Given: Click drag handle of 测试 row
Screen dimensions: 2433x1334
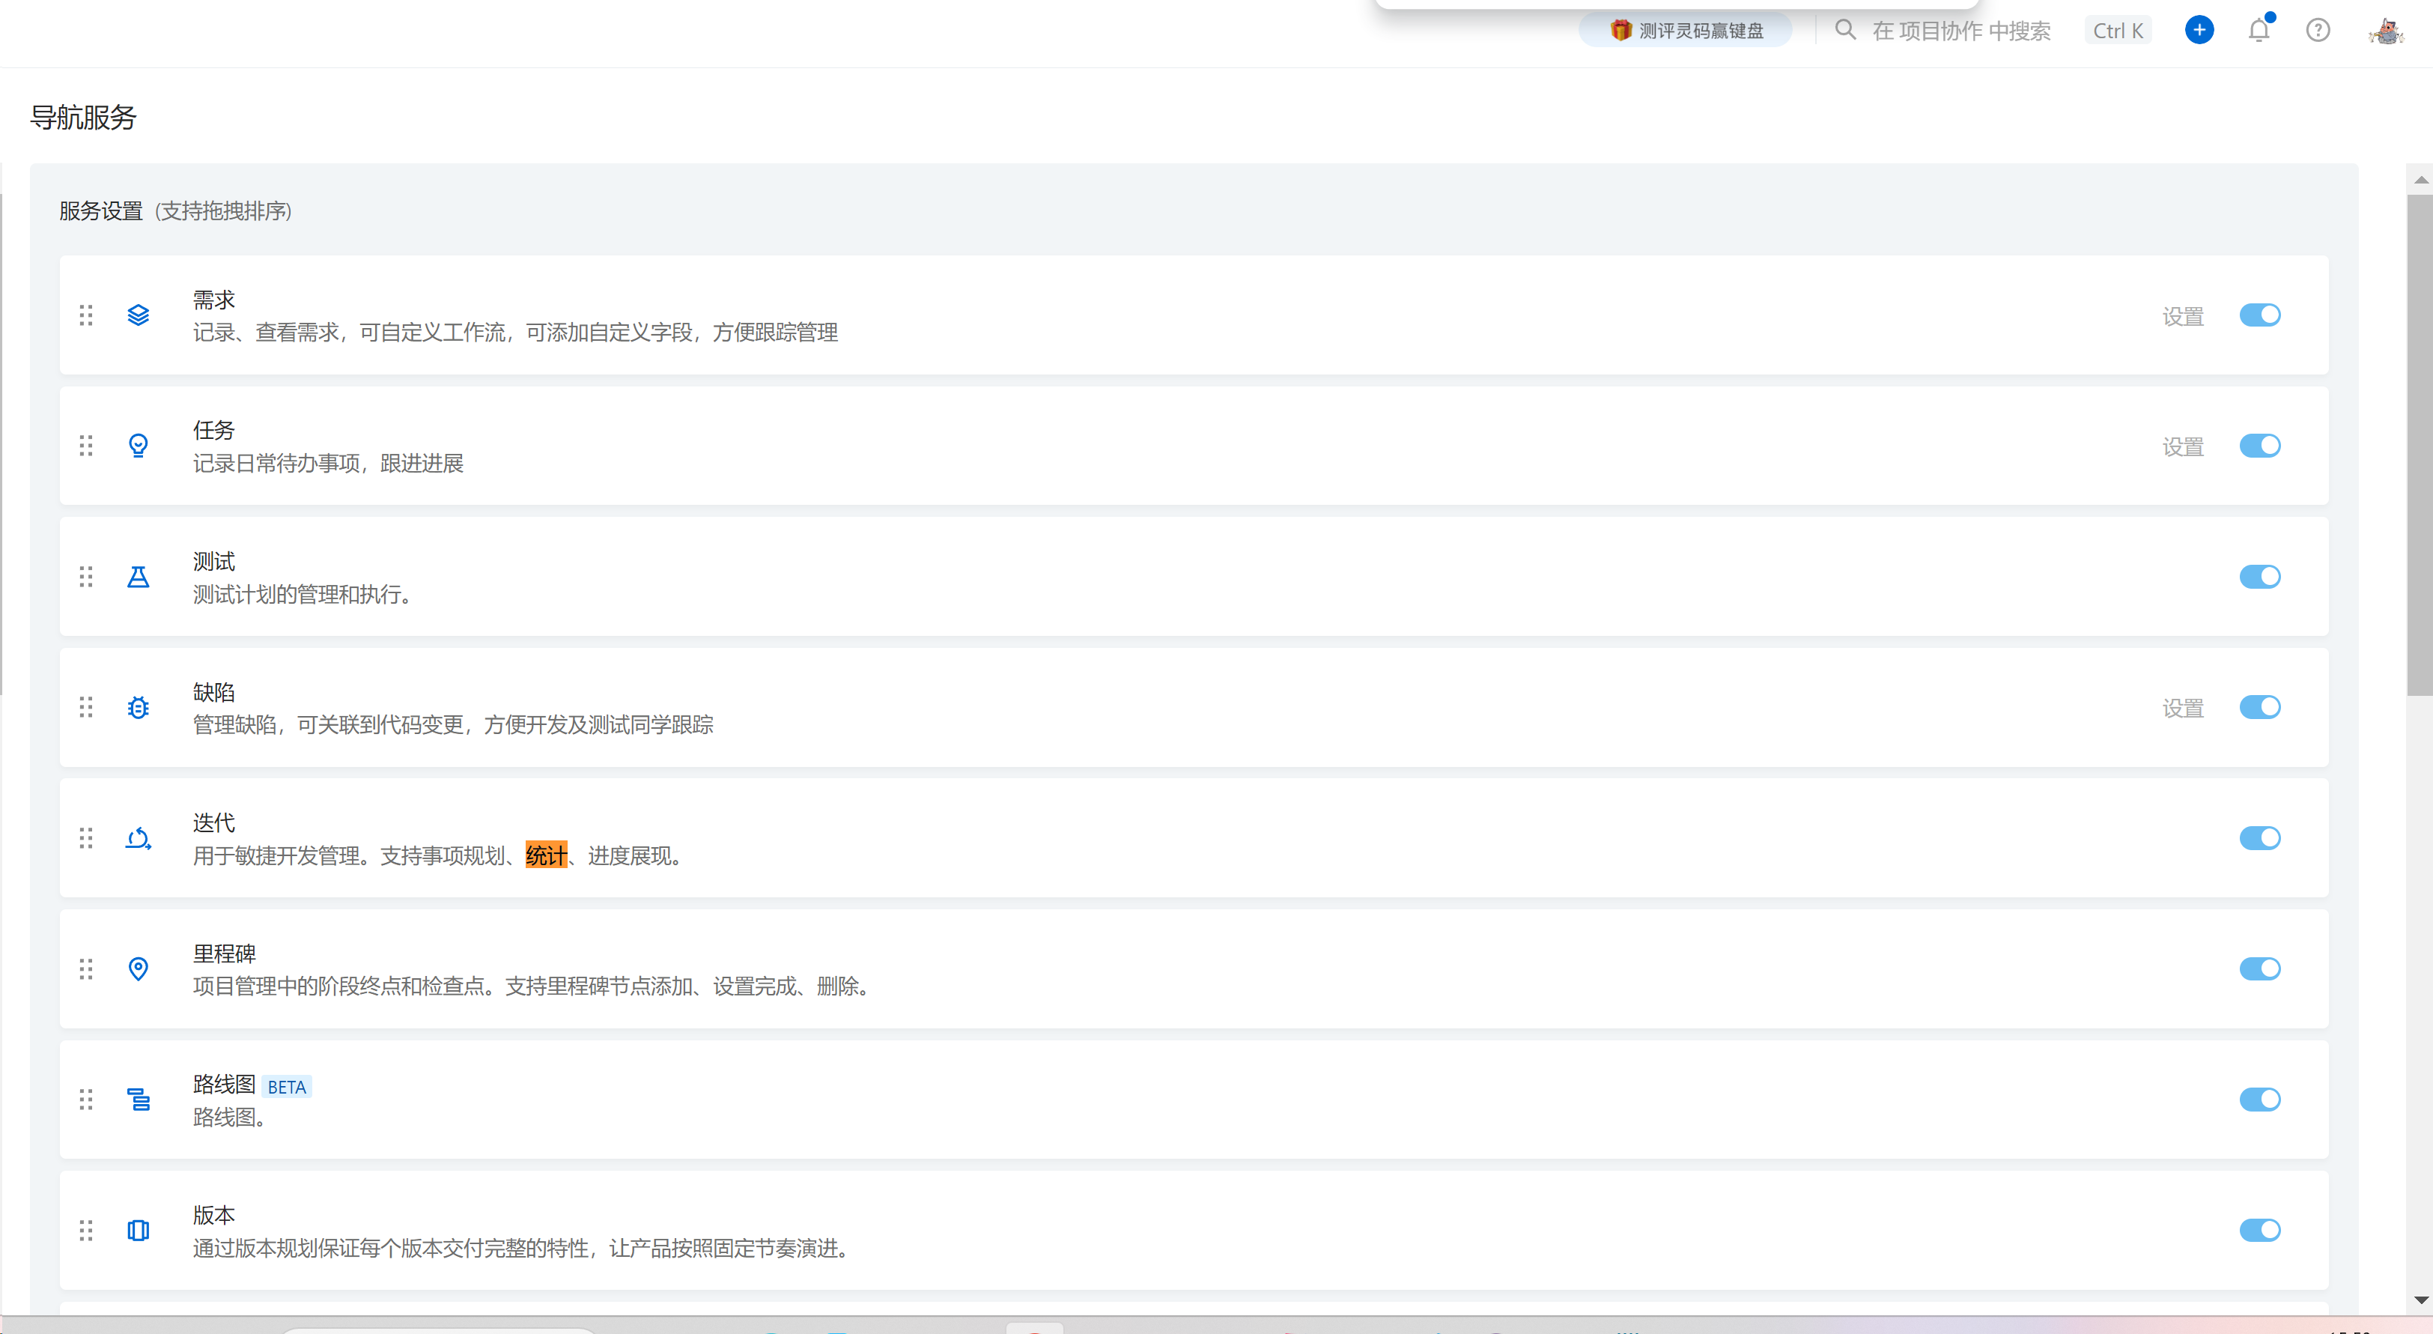Looking at the screenshot, I should (86, 576).
